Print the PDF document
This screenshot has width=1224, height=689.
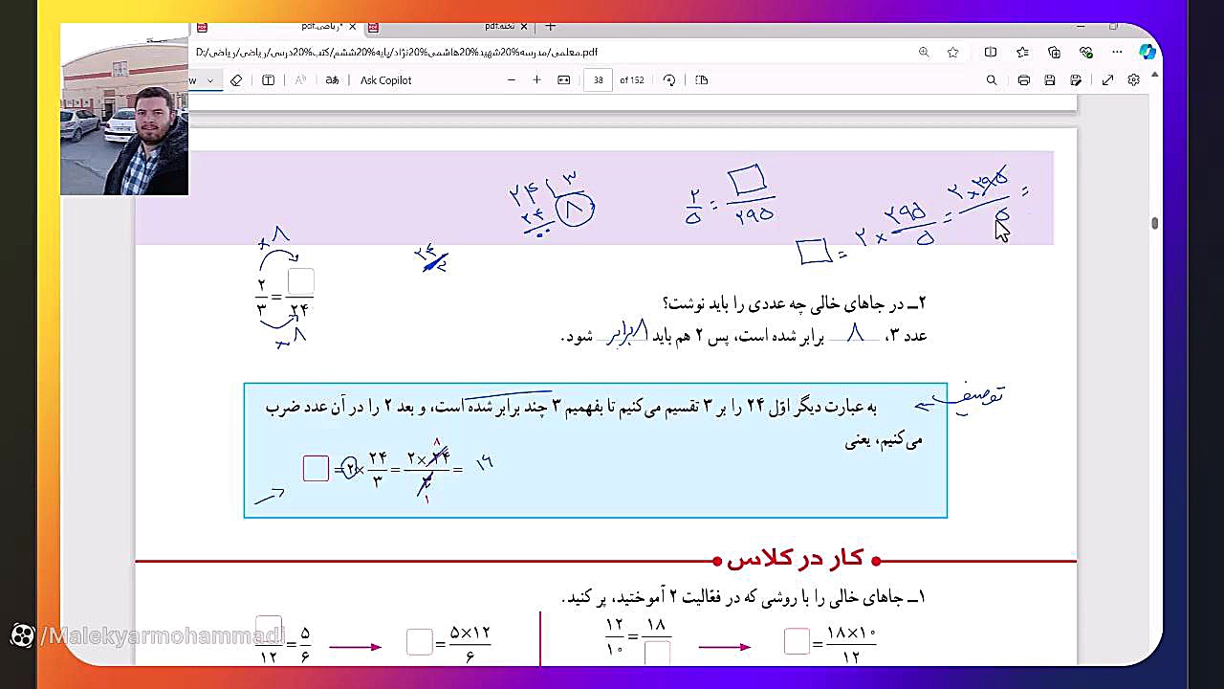(x=1023, y=80)
